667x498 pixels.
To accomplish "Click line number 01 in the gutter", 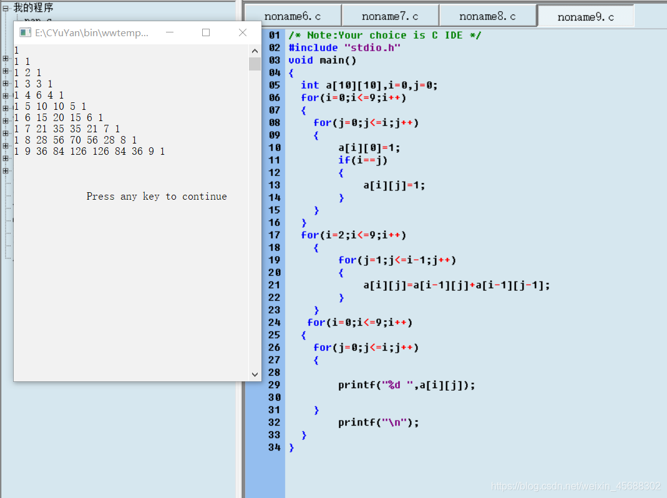I will click(x=275, y=36).
